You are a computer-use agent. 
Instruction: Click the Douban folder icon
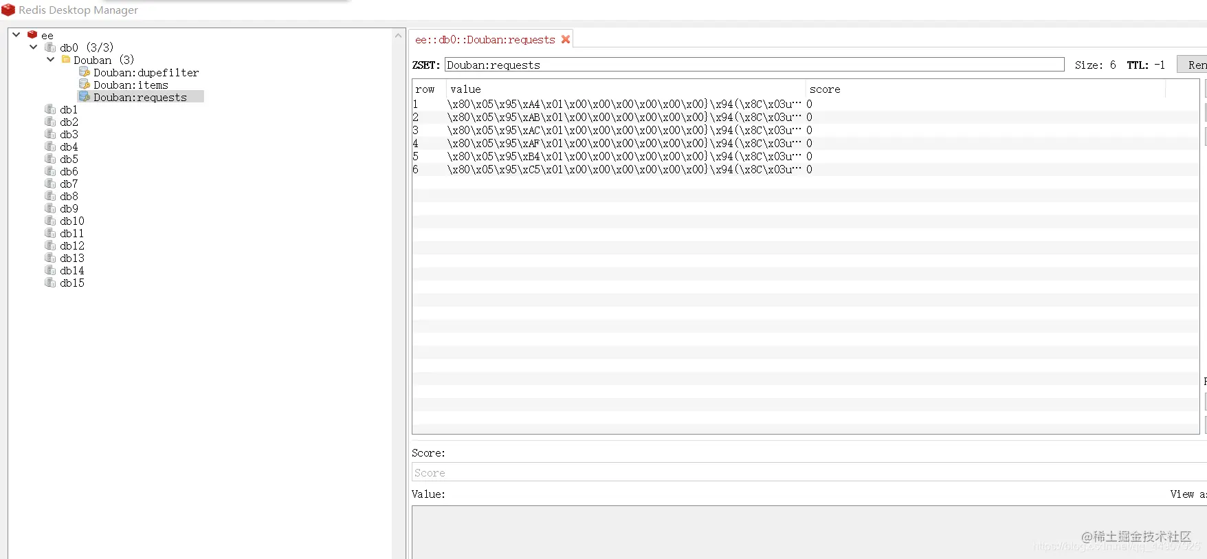click(x=66, y=59)
